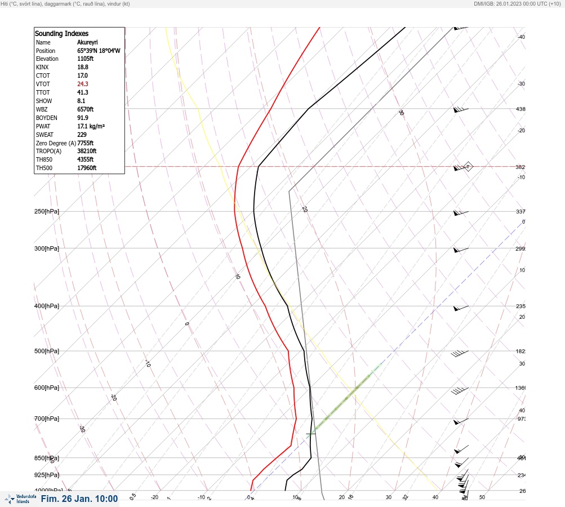This screenshot has height=507, width=565.
Task: Click the 500[hPa] pressure label
Action: (x=47, y=351)
